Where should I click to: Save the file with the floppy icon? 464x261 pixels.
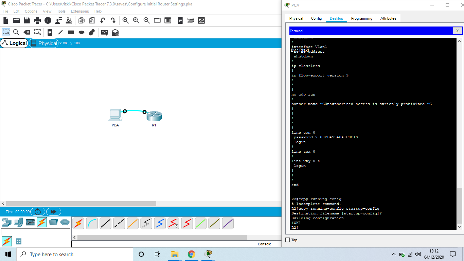27,20
